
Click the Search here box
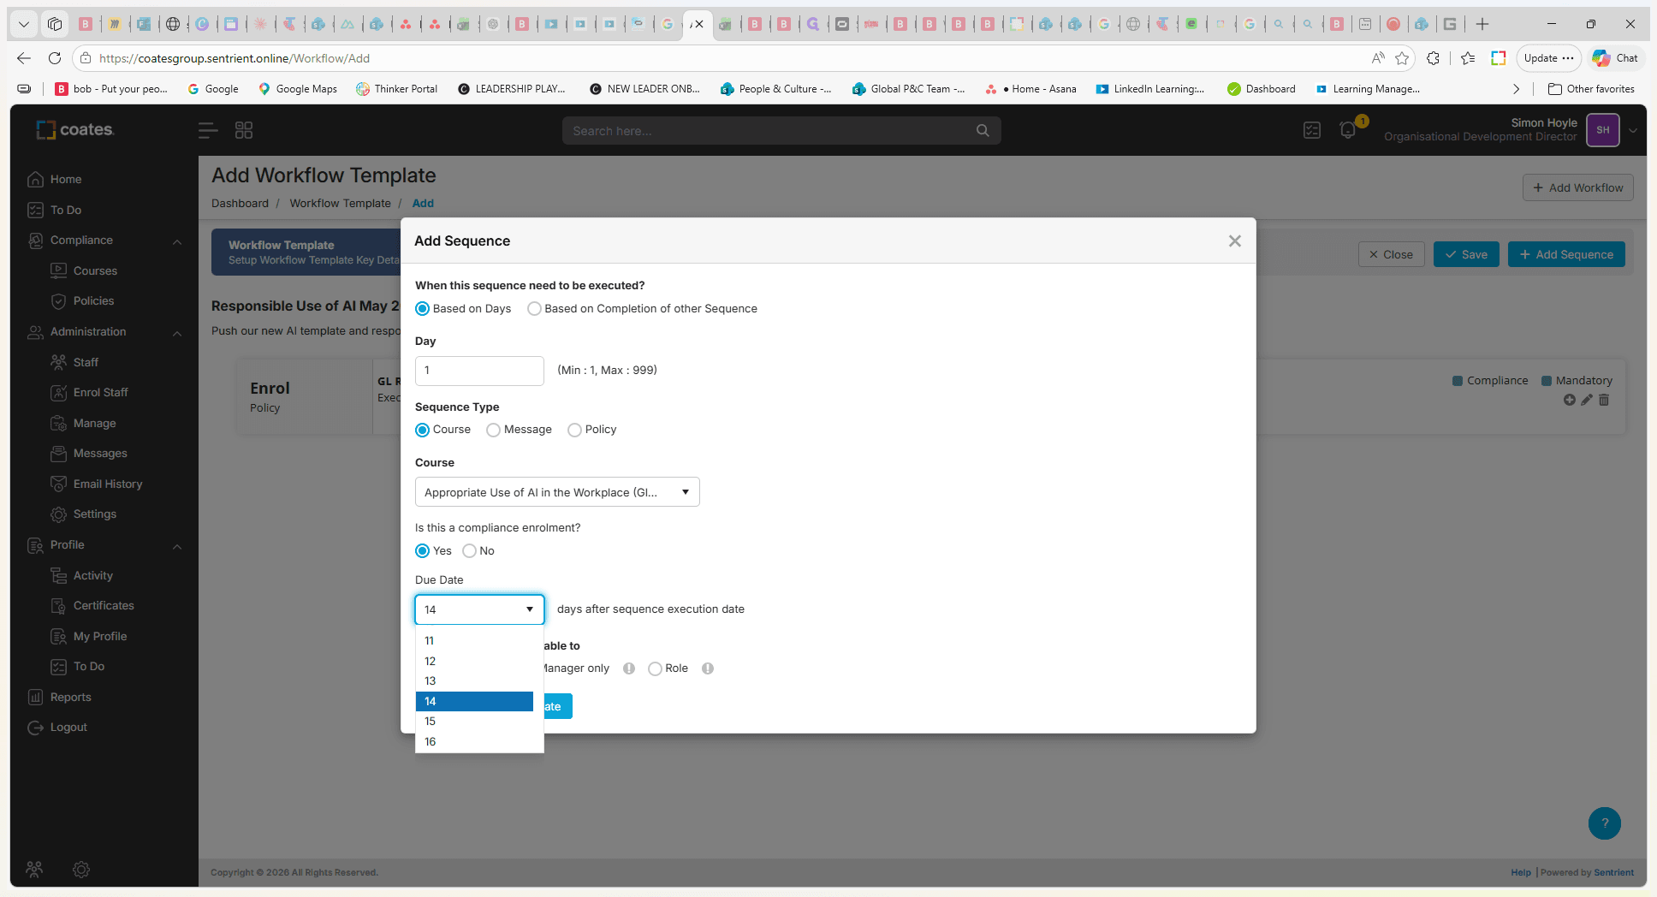click(x=781, y=131)
